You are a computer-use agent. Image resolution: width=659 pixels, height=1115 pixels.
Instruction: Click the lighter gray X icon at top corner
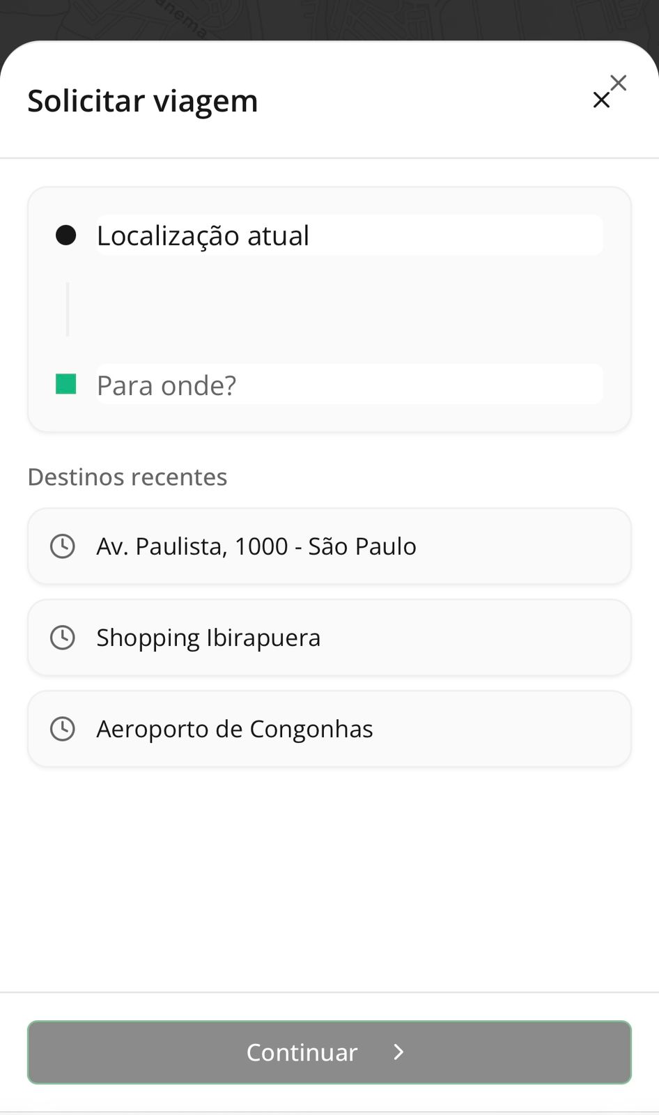click(x=618, y=83)
